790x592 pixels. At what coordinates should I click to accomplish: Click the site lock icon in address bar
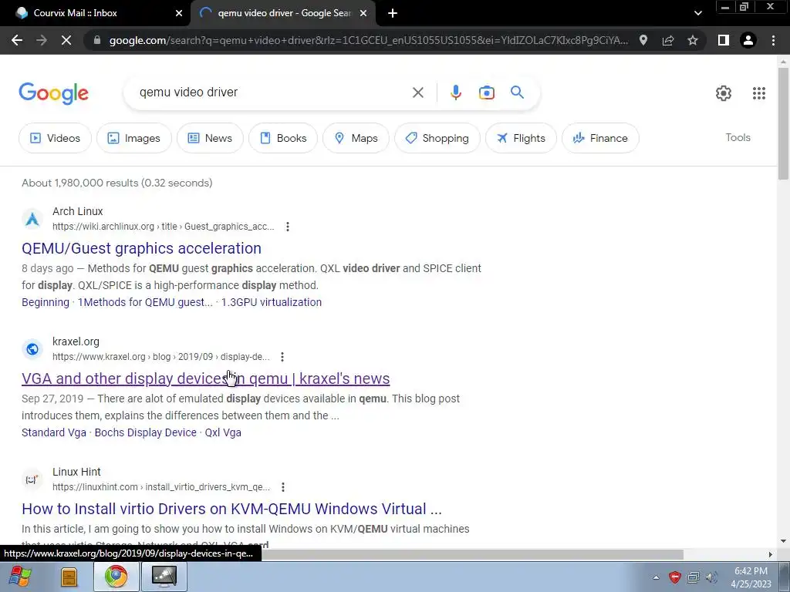coord(97,40)
